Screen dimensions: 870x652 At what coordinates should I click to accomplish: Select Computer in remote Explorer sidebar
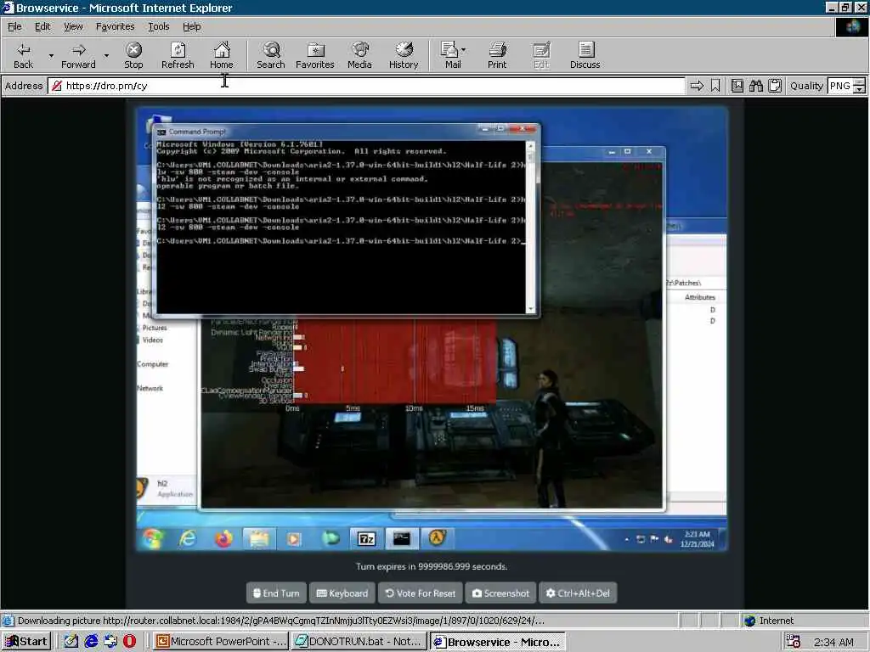tap(153, 364)
